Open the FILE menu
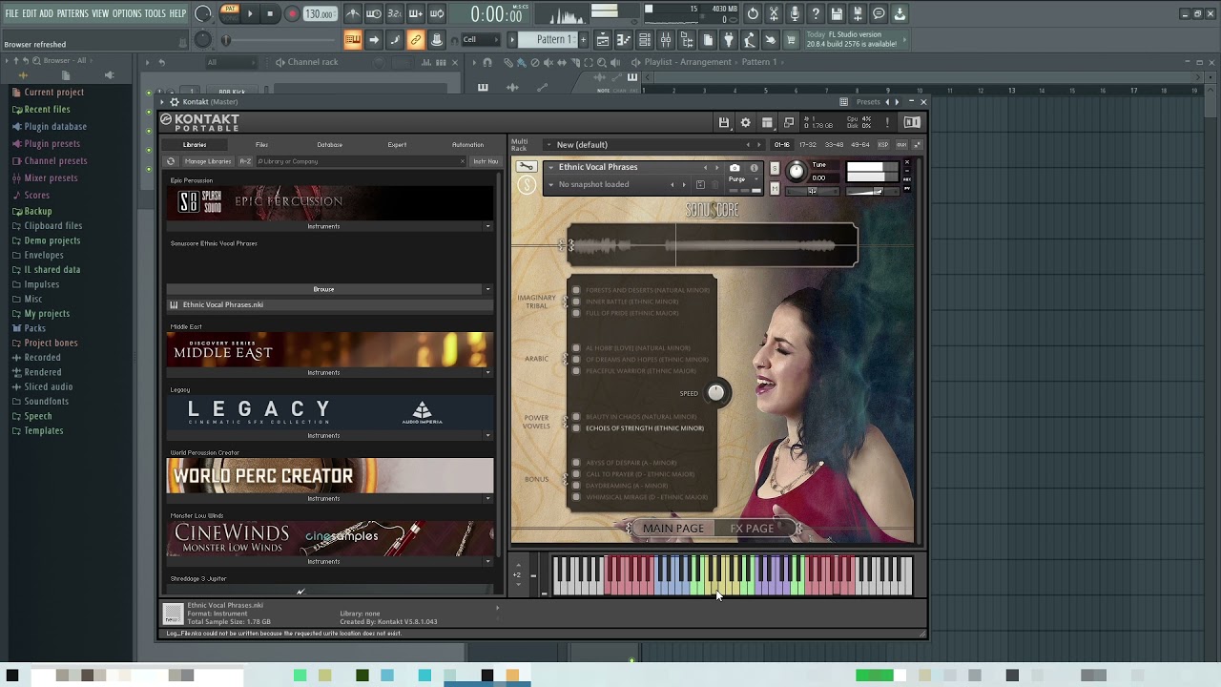 click(x=11, y=13)
